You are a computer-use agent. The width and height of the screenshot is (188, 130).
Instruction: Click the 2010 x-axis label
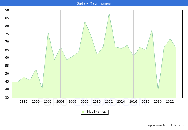pos(97,102)
